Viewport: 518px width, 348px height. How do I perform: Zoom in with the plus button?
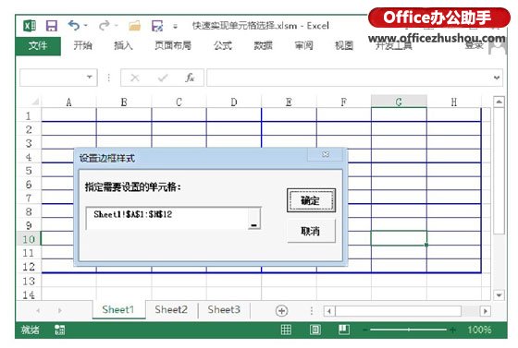point(452,330)
